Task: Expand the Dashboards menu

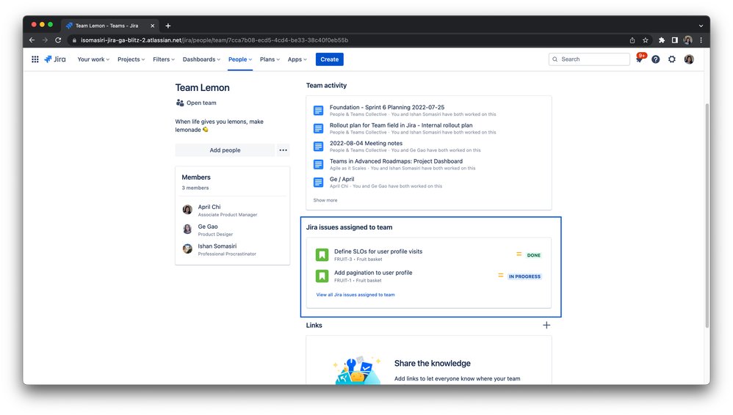Action: pyautogui.click(x=201, y=59)
